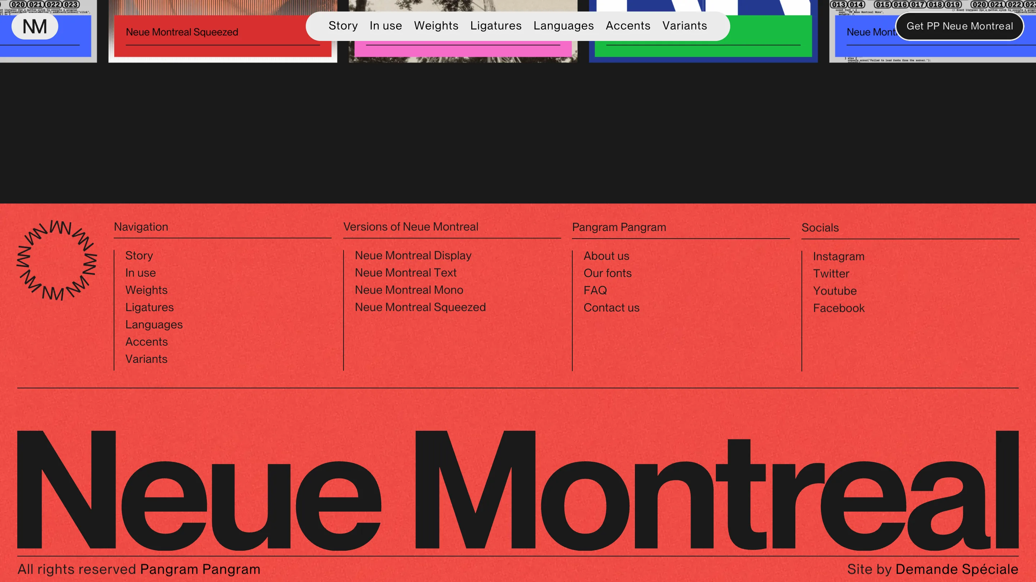Follow the footer Ligatures link
The height and width of the screenshot is (582, 1036).
click(150, 307)
